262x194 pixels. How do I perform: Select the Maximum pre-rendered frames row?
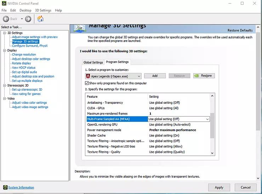[148, 113]
